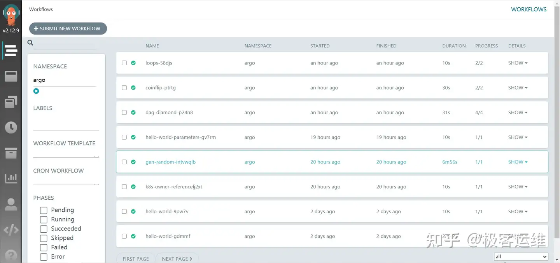Image resolution: width=560 pixels, height=263 pixels.
Task: Click the workflow search input field
Action: pyautogui.click(x=65, y=44)
